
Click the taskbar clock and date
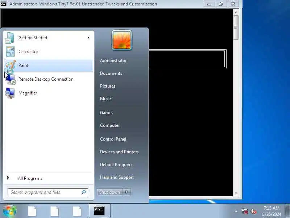[272, 211]
